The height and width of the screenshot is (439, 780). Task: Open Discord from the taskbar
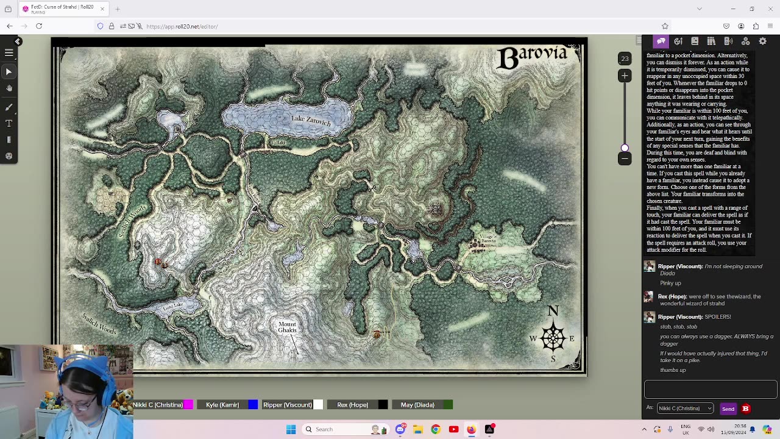[x=400, y=429]
